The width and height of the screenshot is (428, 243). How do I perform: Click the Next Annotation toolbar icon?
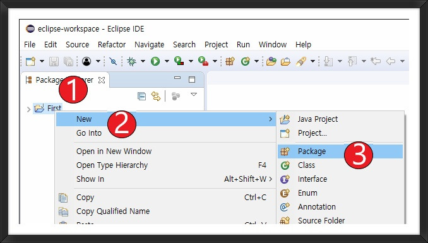click(328, 61)
